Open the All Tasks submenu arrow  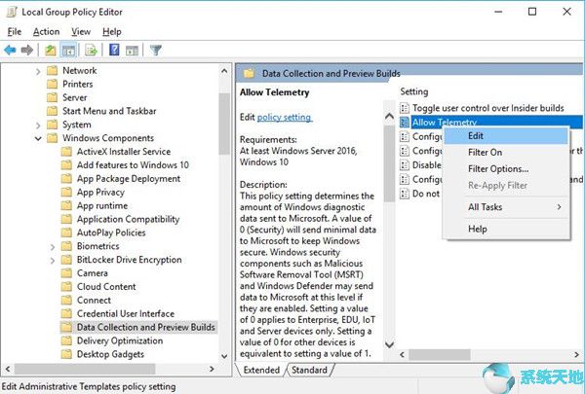559,206
